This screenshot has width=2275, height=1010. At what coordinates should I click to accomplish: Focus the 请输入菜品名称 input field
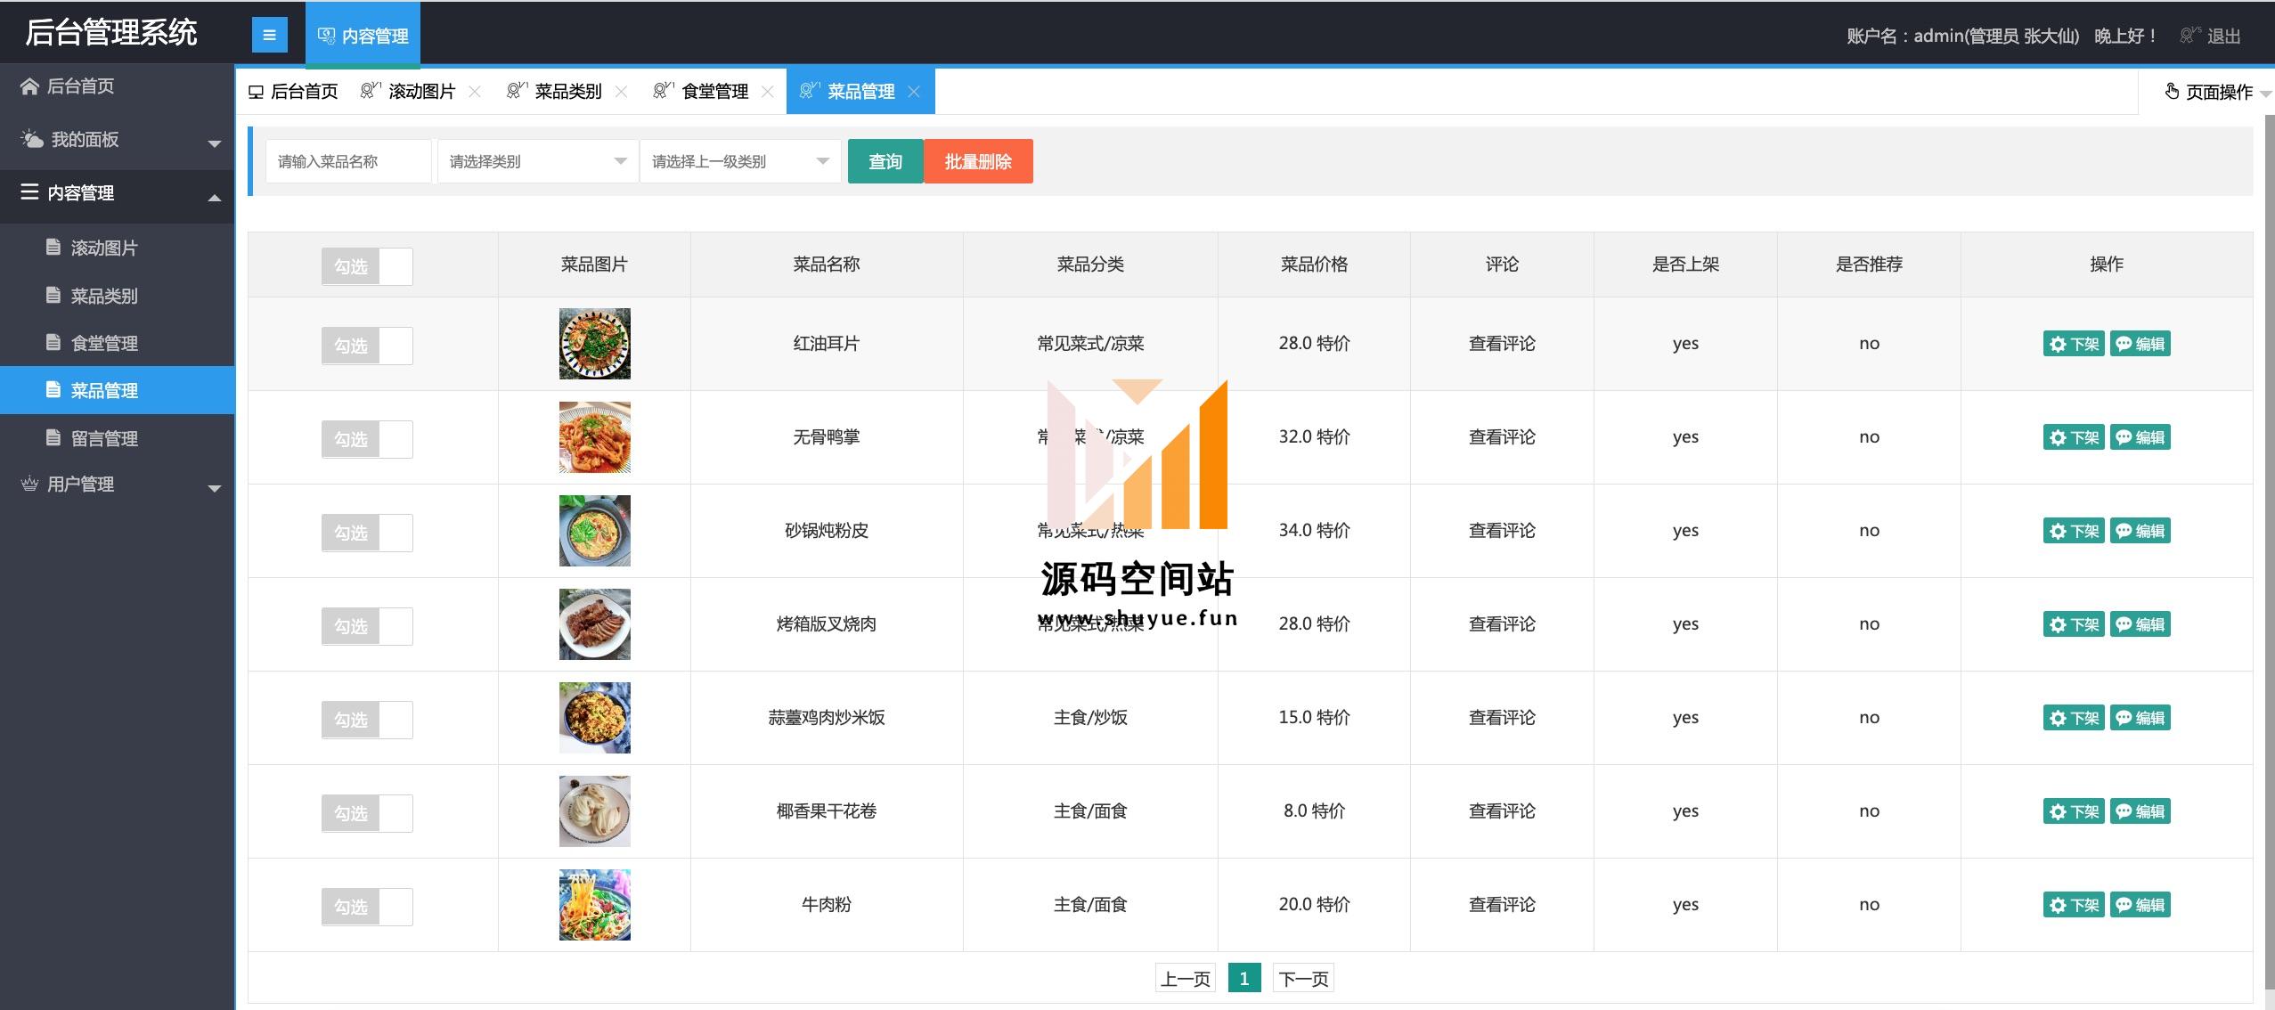point(348,161)
